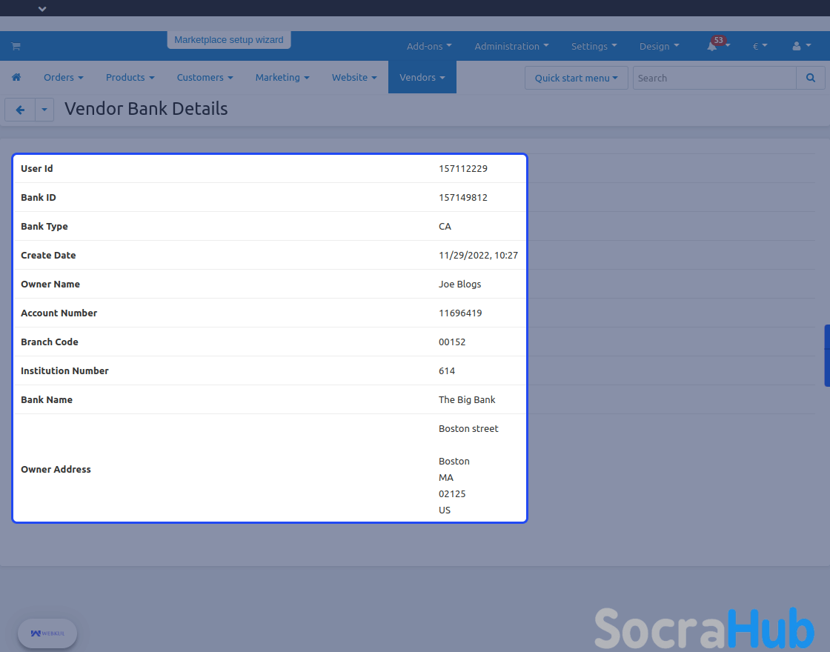The width and height of the screenshot is (830, 652).
Task: Open the Add-ons menu
Action: (429, 46)
